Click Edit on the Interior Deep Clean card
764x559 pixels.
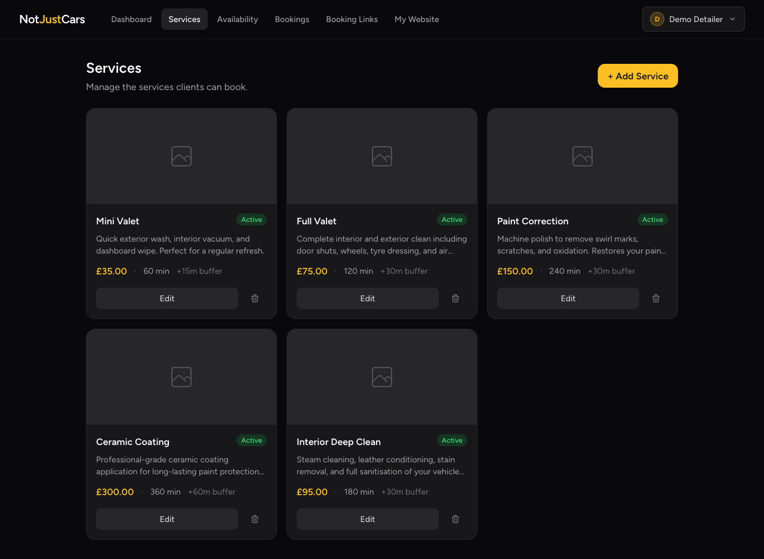pyautogui.click(x=367, y=518)
